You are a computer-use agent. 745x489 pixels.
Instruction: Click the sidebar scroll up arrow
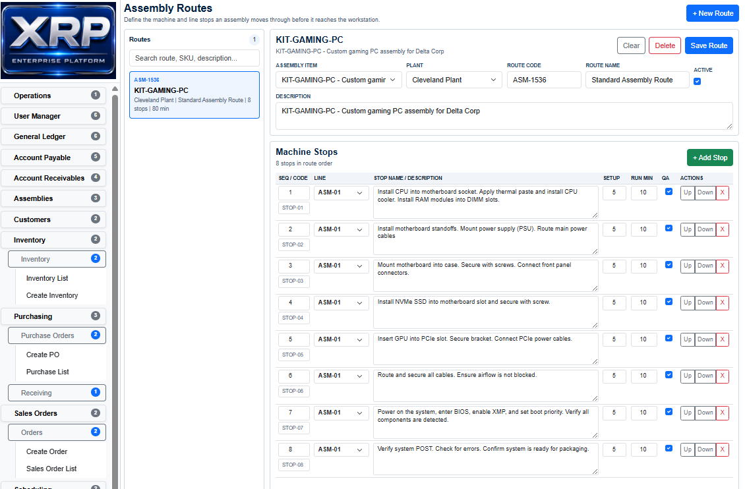click(115, 89)
